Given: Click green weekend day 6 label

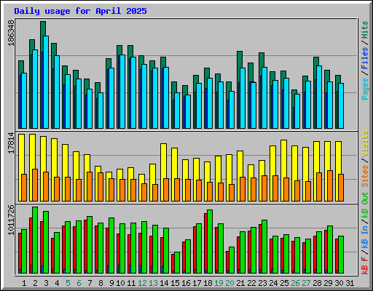Looking at the screenshot, I should click(x=79, y=283).
